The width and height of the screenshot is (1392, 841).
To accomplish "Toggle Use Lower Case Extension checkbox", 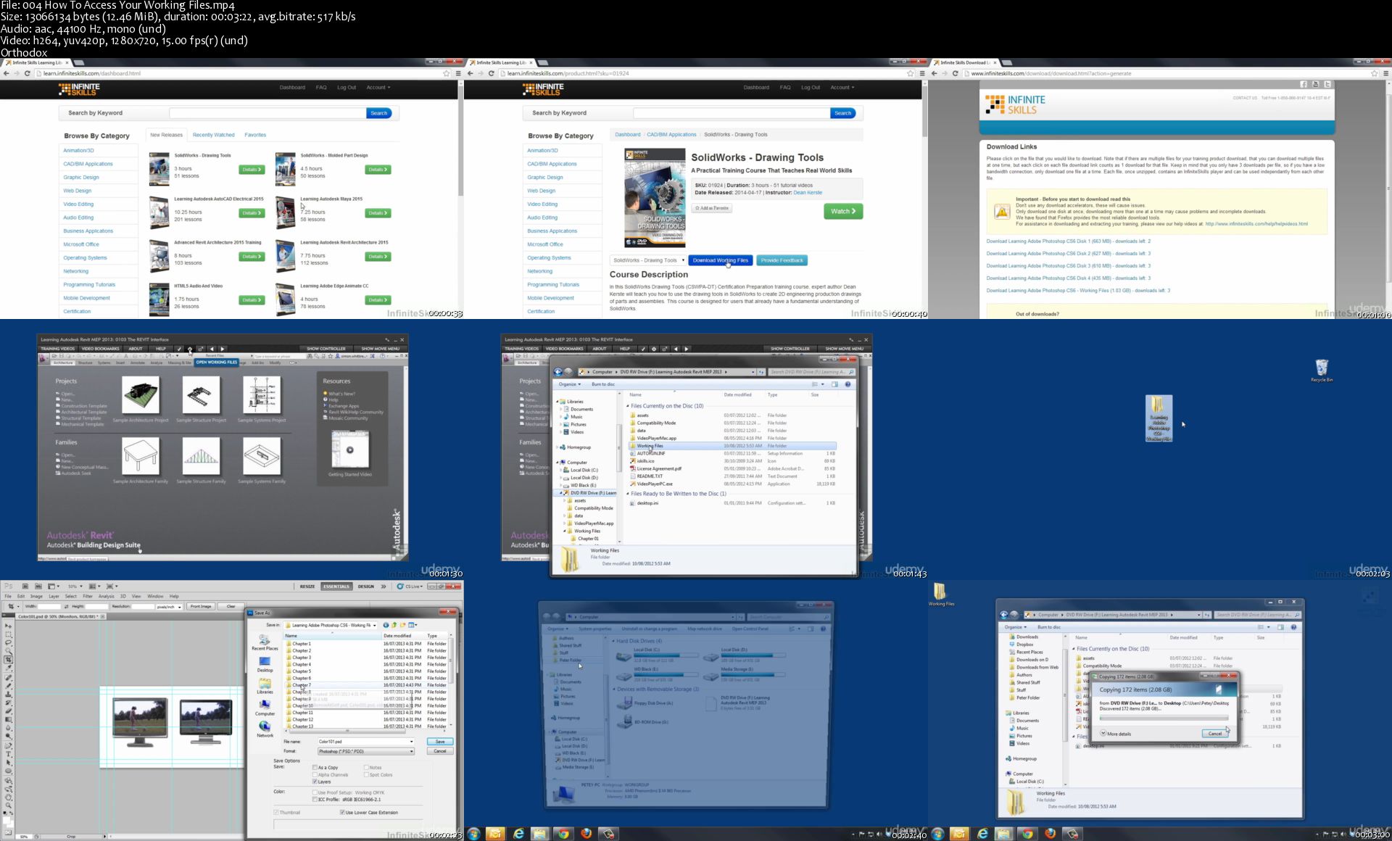I will pyautogui.click(x=342, y=812).
